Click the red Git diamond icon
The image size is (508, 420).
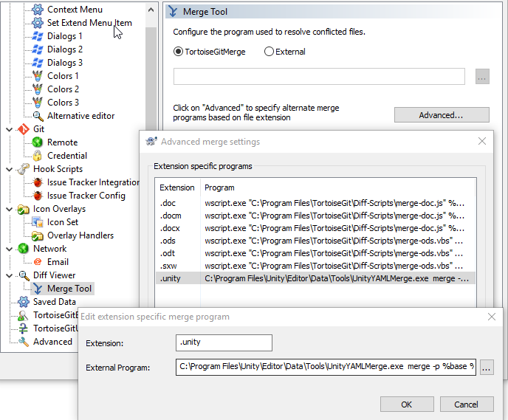click(x=24, y=129)
